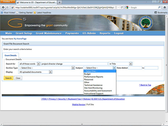The width and height of the screenshot is (168, 126).
Task: Choose '-- Select One --' in Subject list
Action: [x=100, y=71]
